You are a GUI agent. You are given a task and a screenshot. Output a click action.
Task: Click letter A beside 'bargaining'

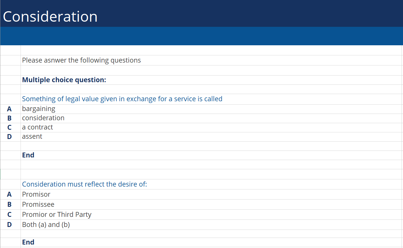pyautogui.click(x=9, y=109)
